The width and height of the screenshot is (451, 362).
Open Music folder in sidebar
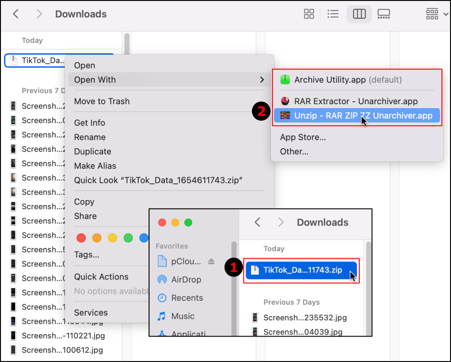[x=182, y=317]
